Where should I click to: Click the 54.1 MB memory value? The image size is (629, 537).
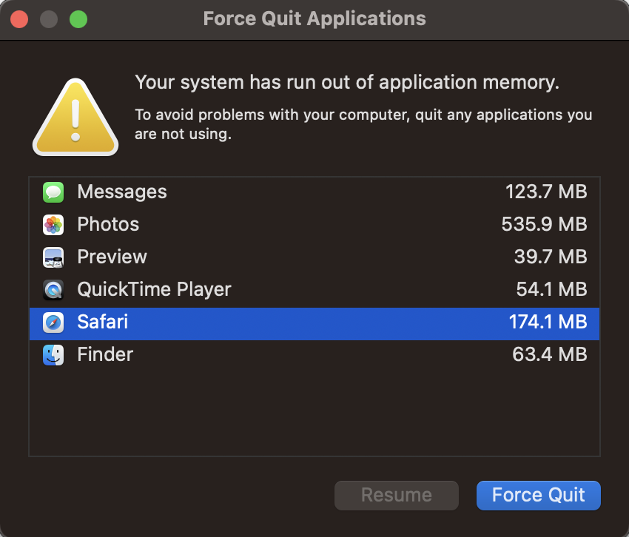click(x=551, y=289)
